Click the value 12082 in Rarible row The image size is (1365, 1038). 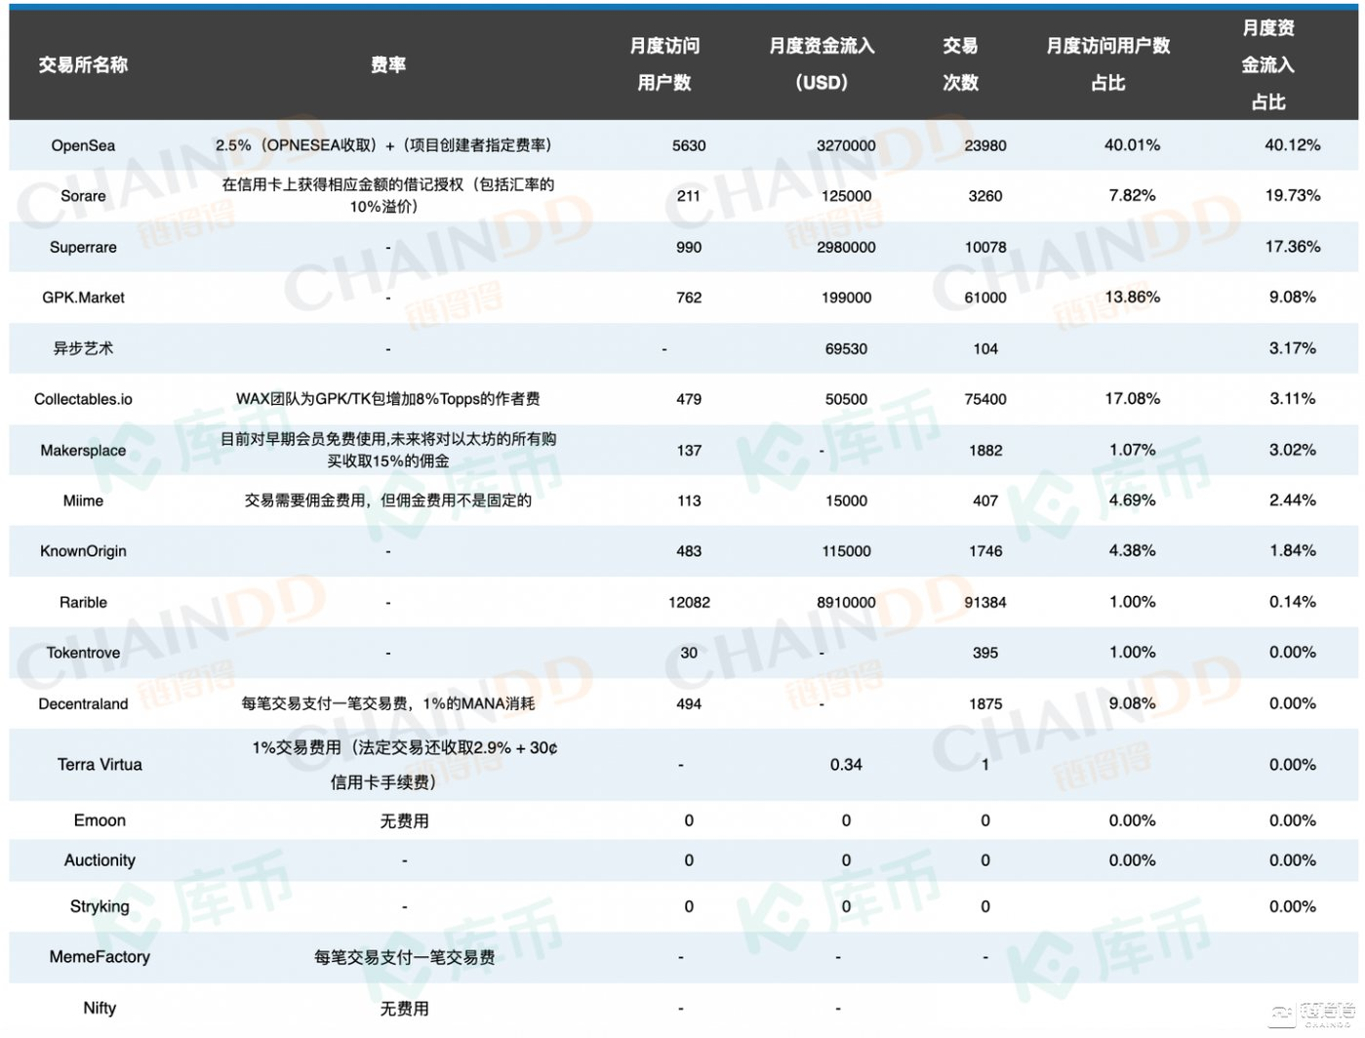689,602
